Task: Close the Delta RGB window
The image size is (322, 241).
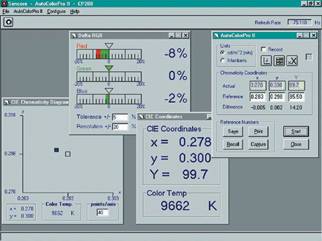Action: coord(186,35)
